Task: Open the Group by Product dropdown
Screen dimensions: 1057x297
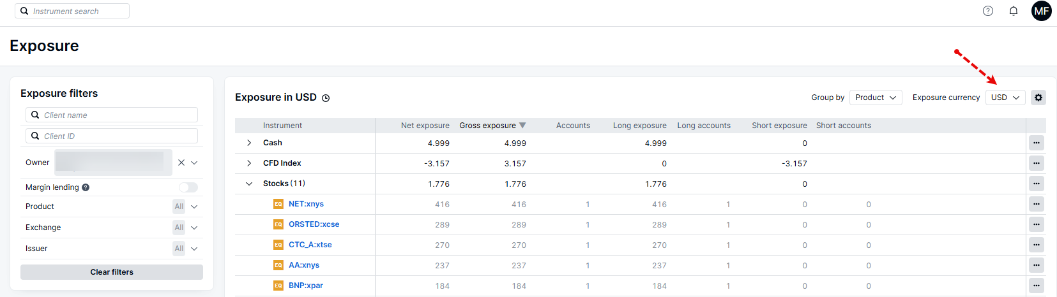Action: (875, 98)
